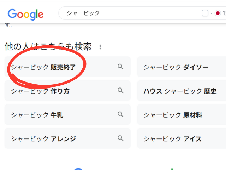Click the Google logo
Image resolution: width=226 pixels, height=170 pixels.
click(x=25, y=14)
